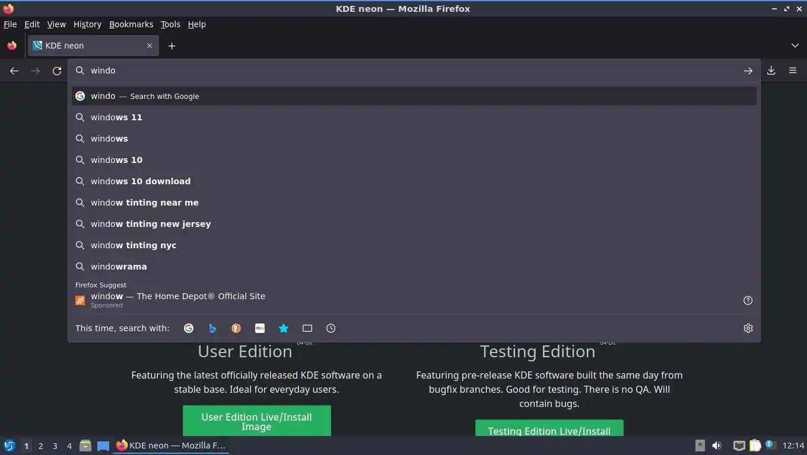Search with DuckDuckGo one-off icon
The image size is (807, 455).
[x=236, y=328]
